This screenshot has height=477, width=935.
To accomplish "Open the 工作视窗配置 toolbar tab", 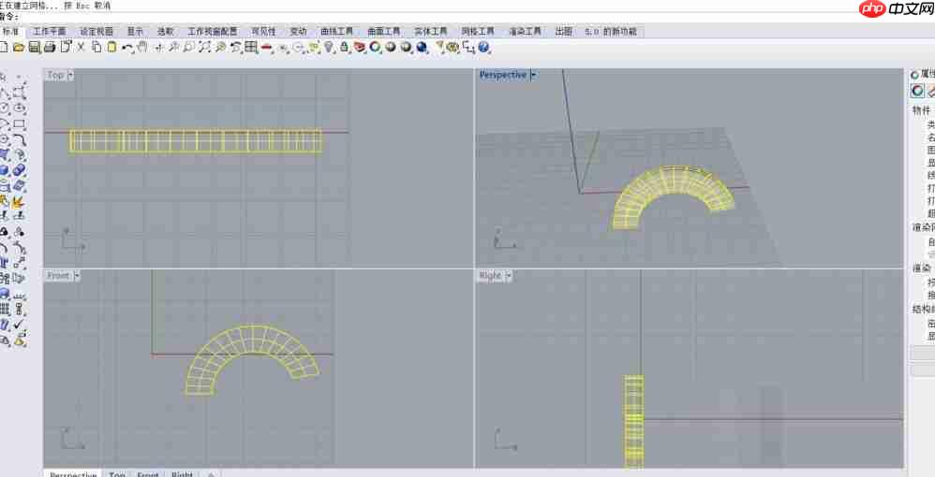I will pos(213,32).
